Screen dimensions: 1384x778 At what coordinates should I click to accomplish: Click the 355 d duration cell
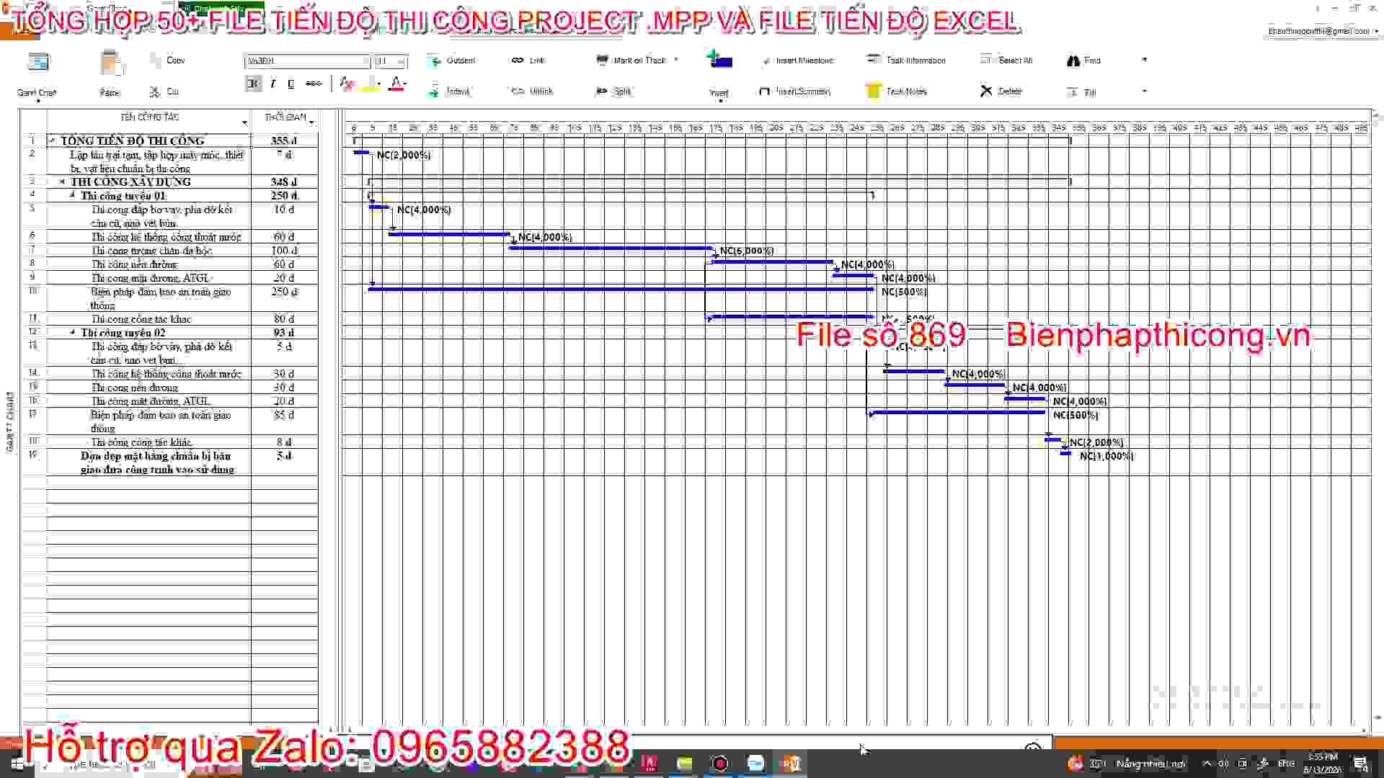pyautogui.click(x=284, y=140)
